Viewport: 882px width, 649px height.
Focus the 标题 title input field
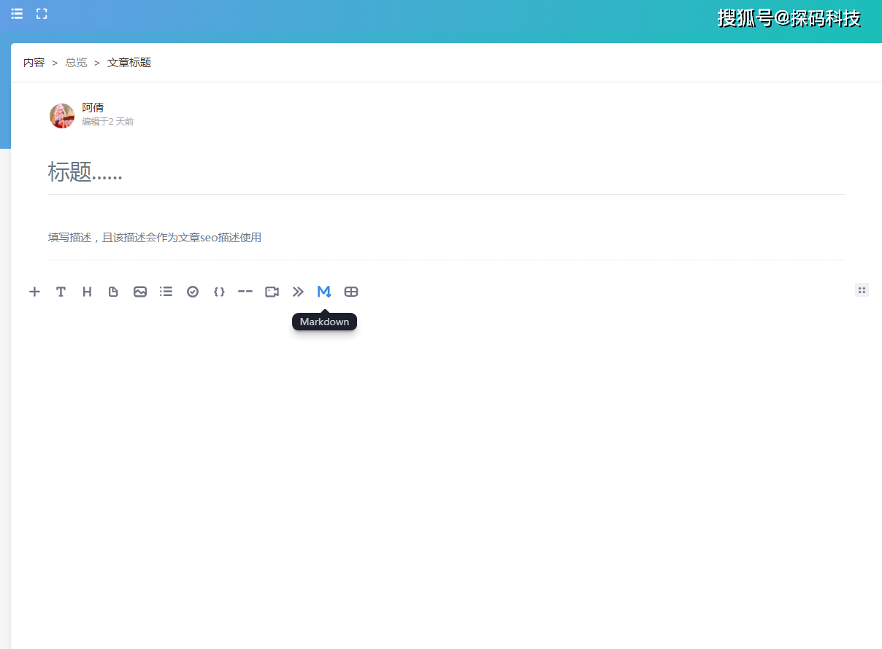447,173
